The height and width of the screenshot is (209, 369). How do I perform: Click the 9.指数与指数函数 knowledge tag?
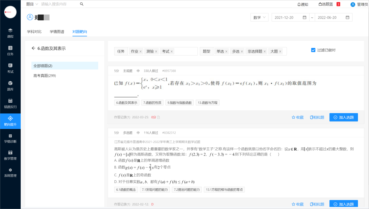pos(179,103)
